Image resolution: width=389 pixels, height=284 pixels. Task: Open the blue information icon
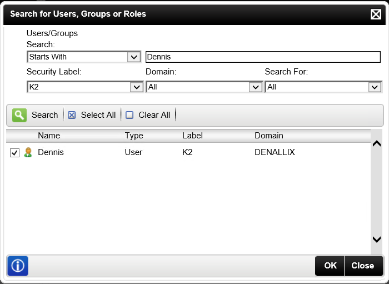point(18,266)
